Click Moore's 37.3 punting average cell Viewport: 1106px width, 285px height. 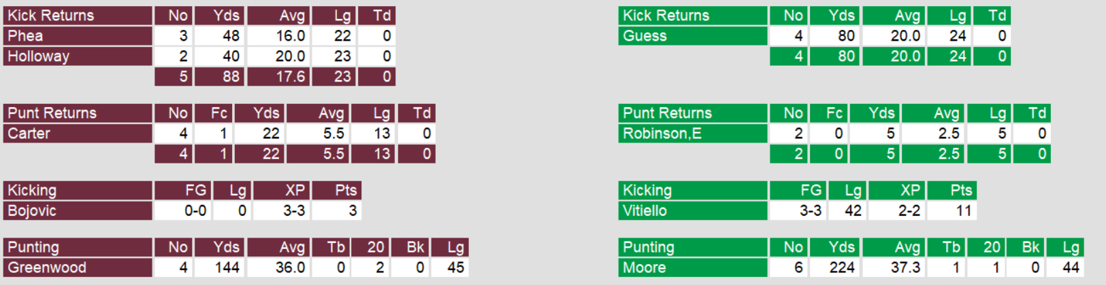[905, 268]
